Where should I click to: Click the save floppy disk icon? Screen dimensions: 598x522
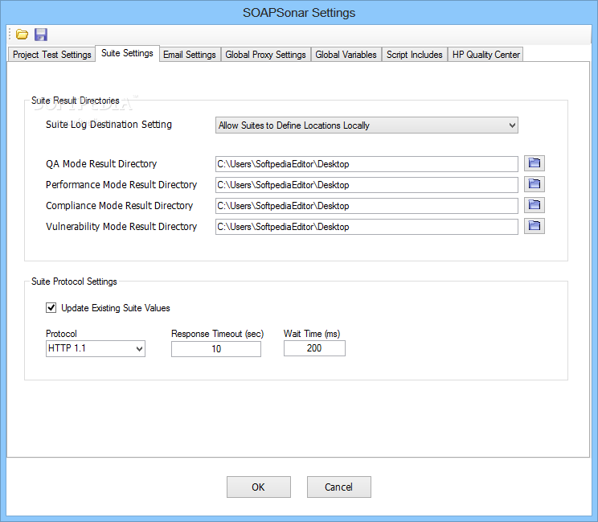41,35
